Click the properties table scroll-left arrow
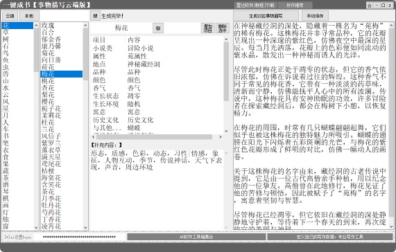This screenshot has height=252, width=396. tap(94, 137)
